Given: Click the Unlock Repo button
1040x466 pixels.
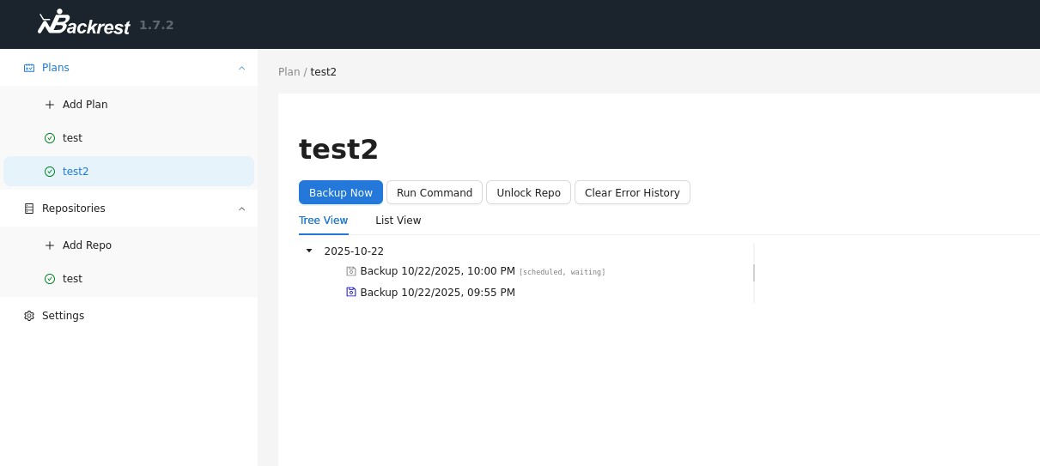Looking at the screenshot, I should coord(528,193).
